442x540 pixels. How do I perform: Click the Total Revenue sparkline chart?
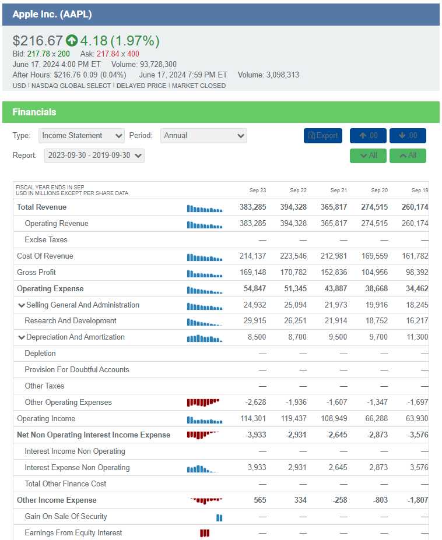[x=205, y=209]
